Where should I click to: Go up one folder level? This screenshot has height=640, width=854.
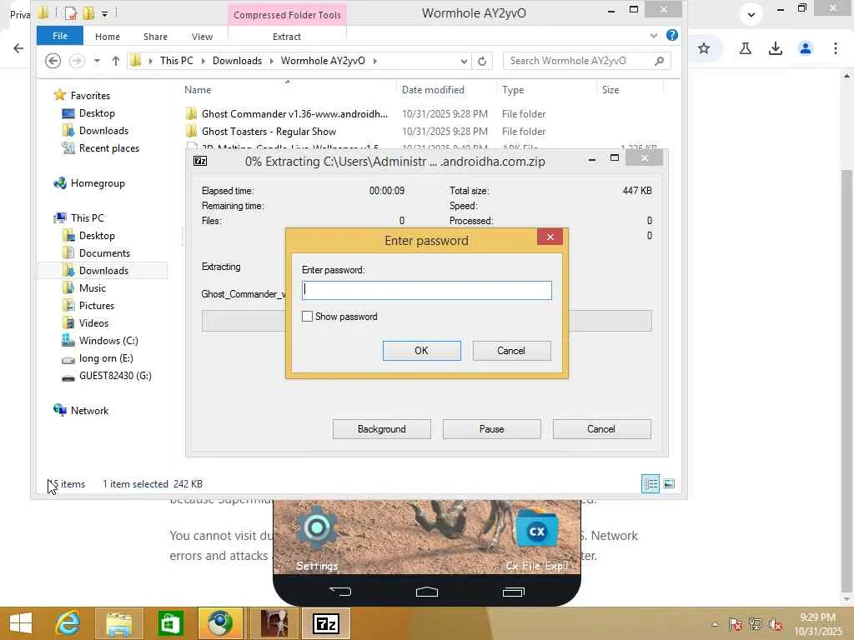coord(115,60)
